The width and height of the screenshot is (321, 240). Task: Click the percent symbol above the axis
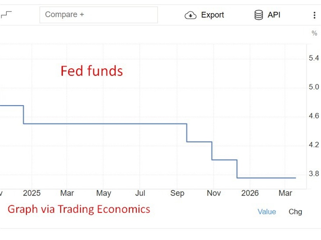coord(313,33)
